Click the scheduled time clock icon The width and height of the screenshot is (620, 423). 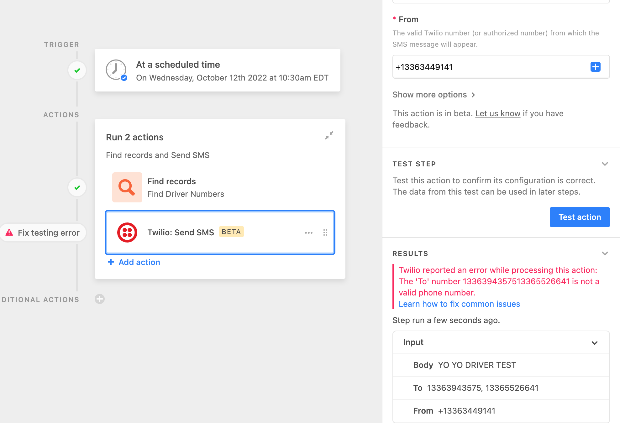click(116, 70)
